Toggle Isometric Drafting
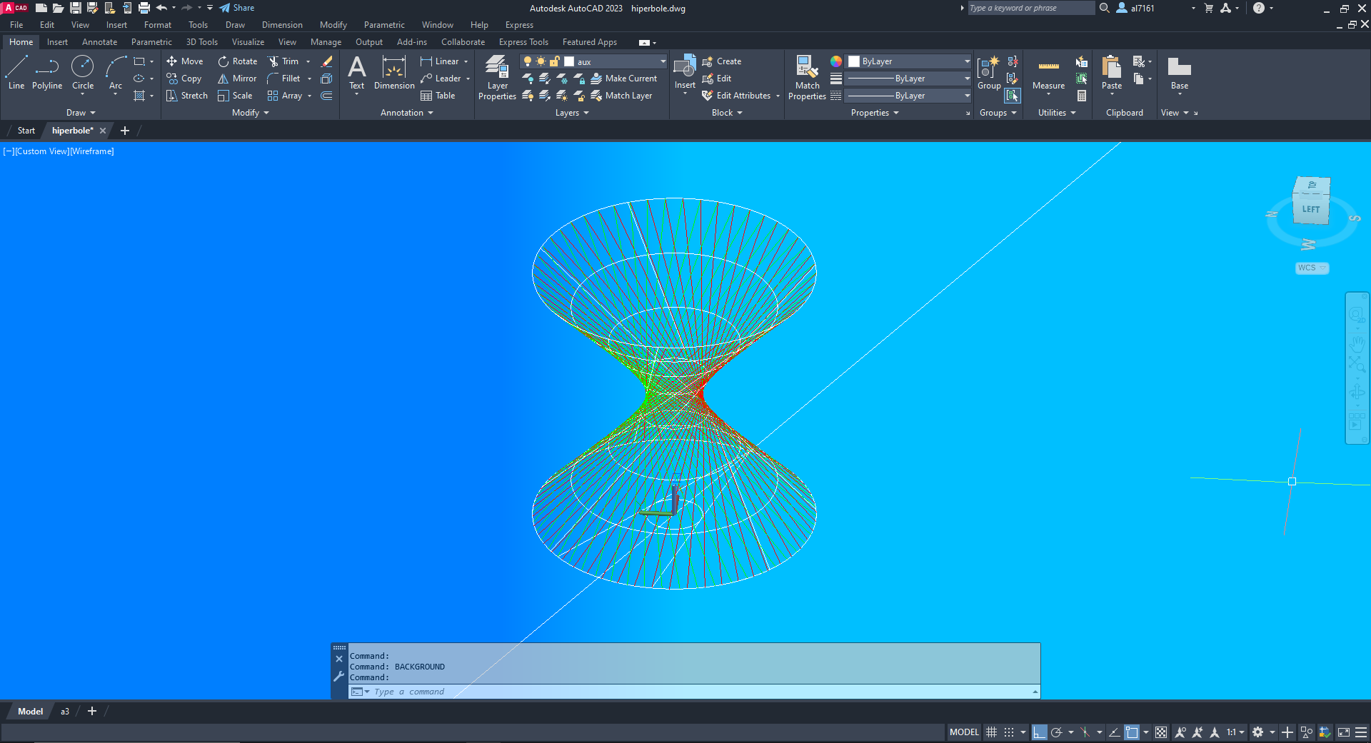1371x743 pixels. (1085, 732)
